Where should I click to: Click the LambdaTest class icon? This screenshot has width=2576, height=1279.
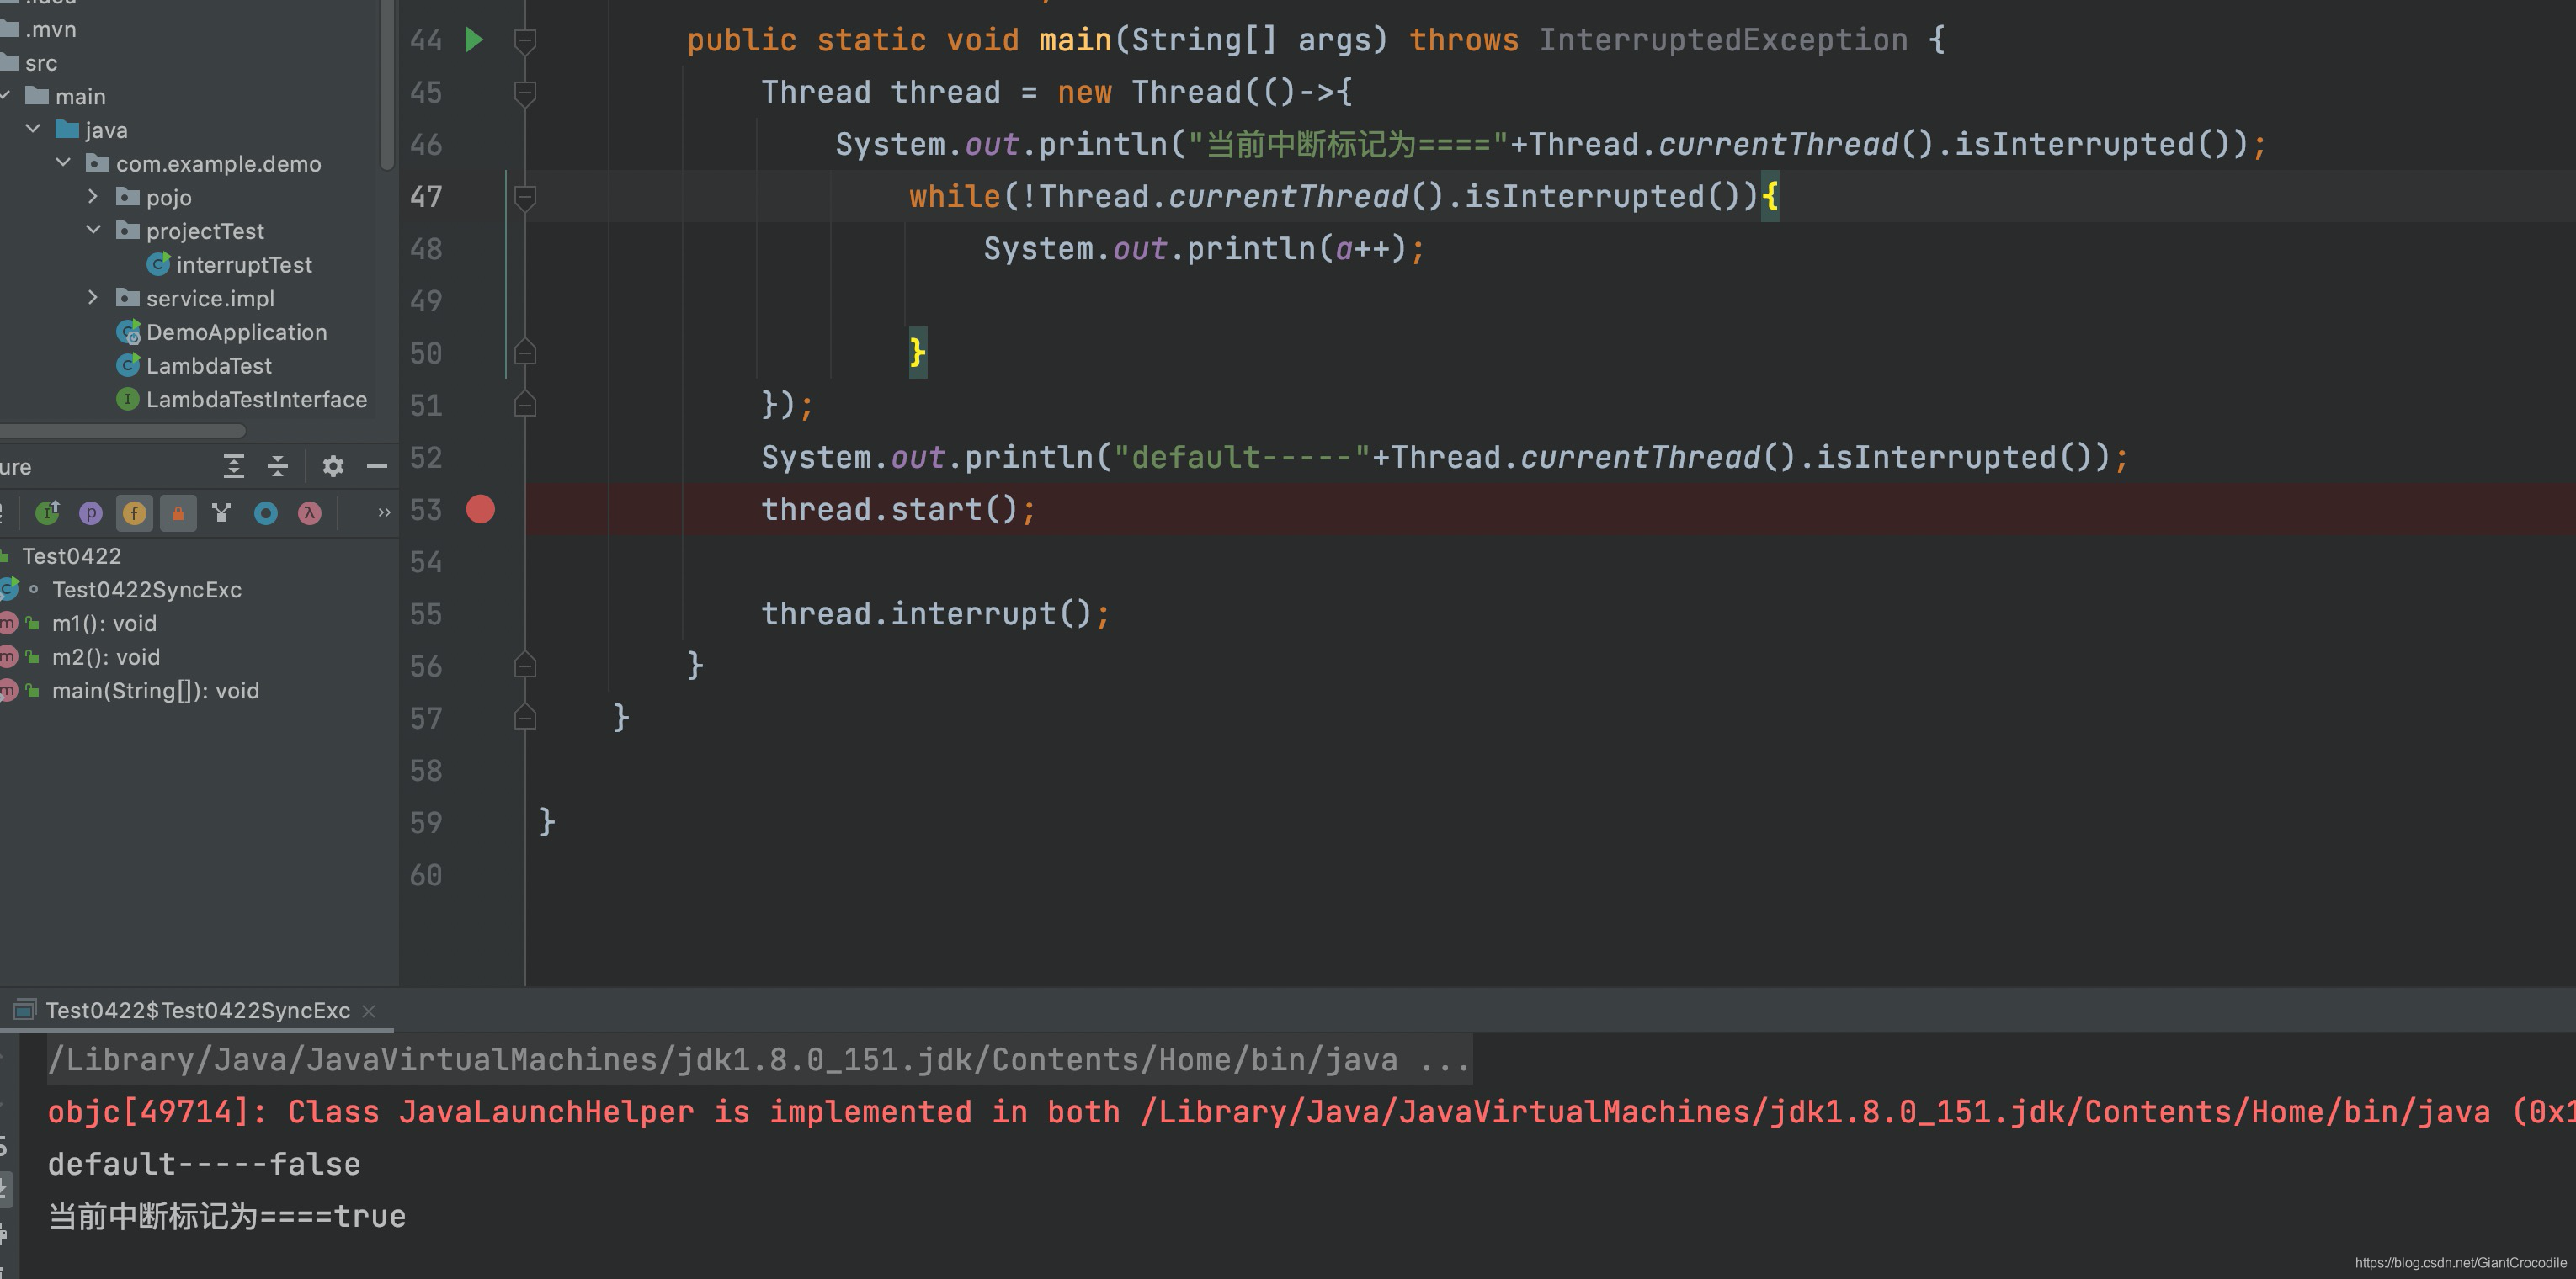(128, 366)
